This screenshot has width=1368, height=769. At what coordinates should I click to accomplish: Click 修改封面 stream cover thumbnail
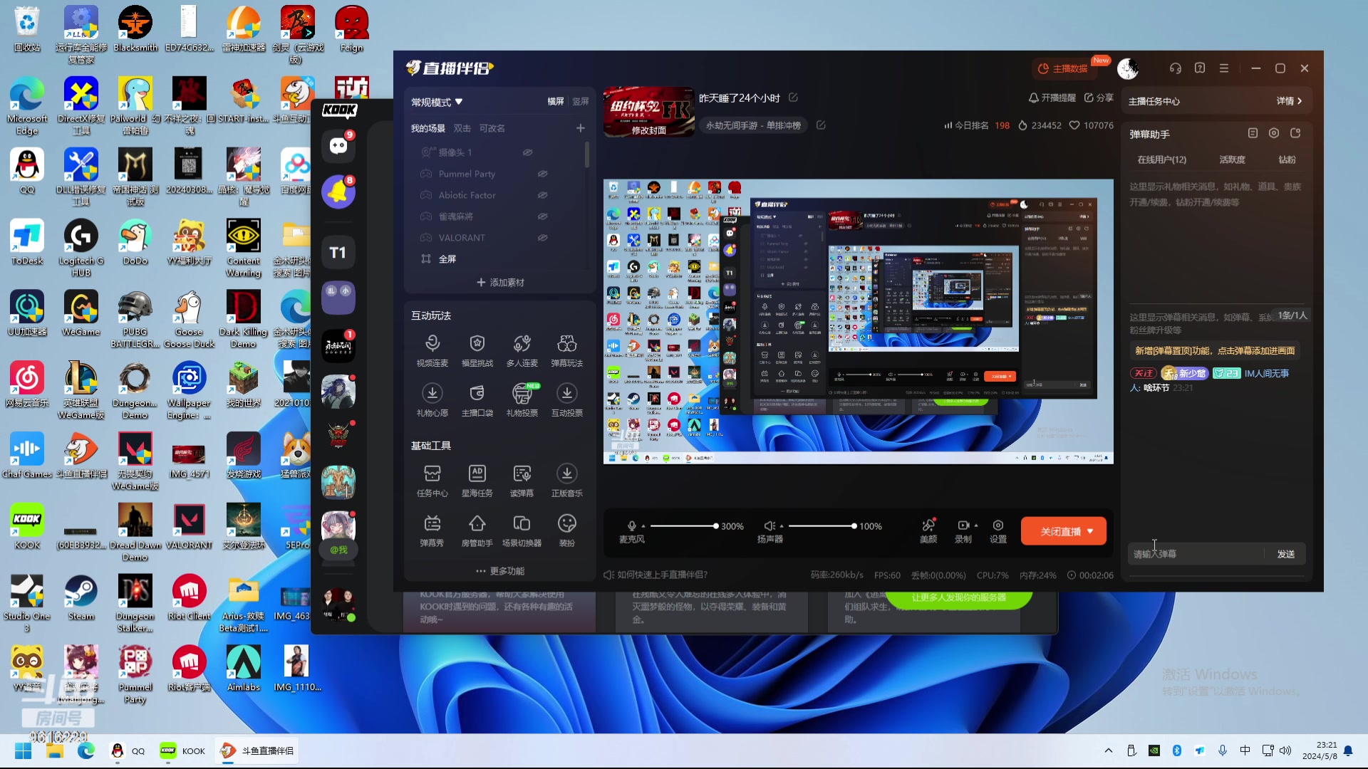click(648, 112)
